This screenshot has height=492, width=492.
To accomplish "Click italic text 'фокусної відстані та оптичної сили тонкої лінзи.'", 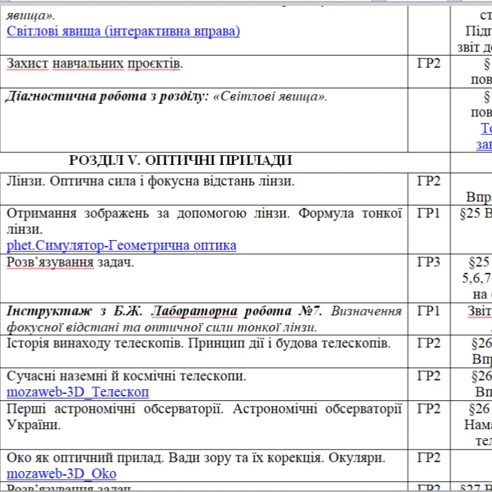I will (162, 328).
